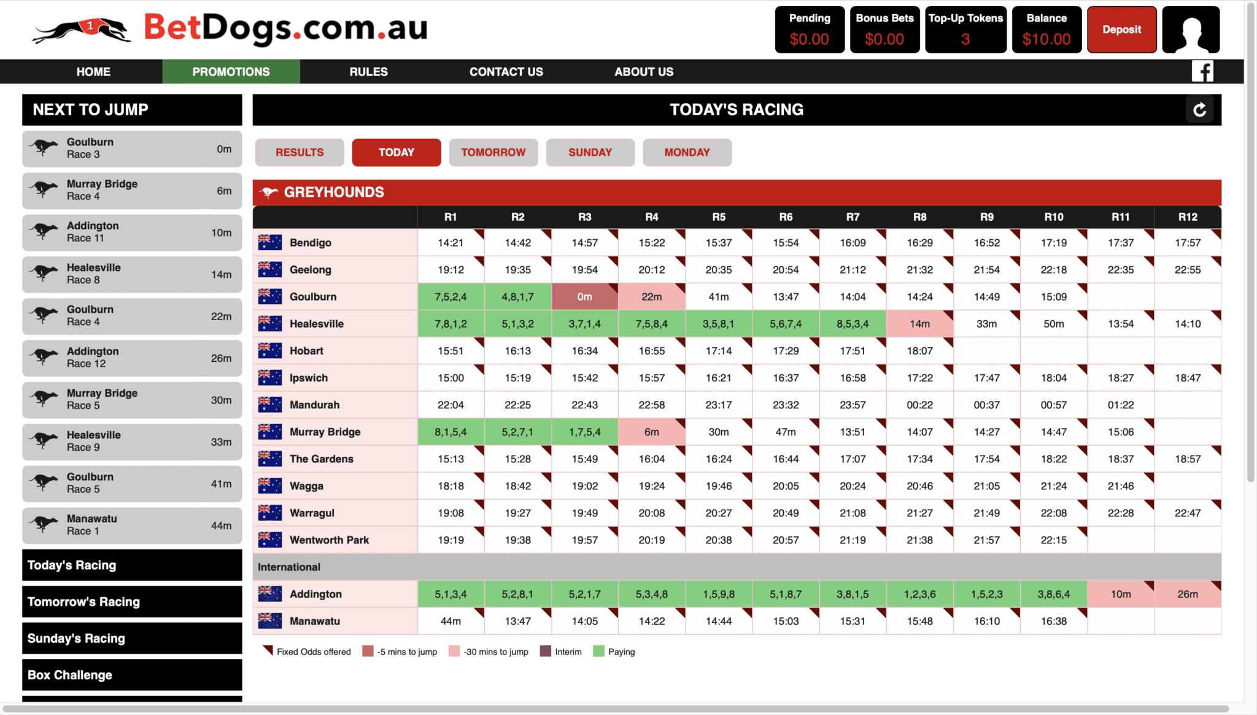Open Goulburn Race 5 in Next To Jump
This screenshot has width=1257, height=715.
132,483
